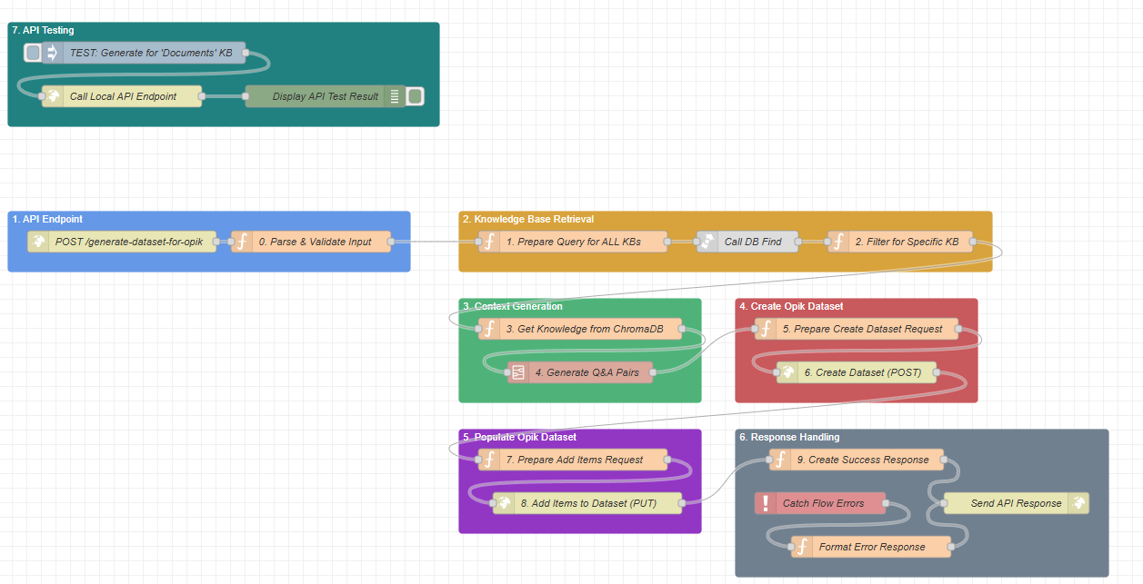1143x584 pixels.
Task: Select the '3. Context Generation' group label
Action: 513,306
